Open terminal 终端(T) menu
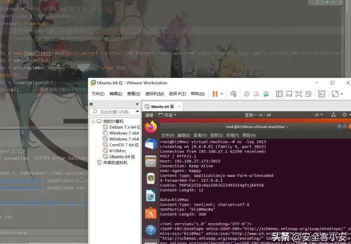This screenshot has height=244, width=351. click(x=233, y=135)
